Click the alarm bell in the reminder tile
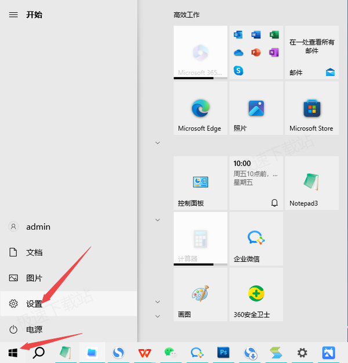The width and height of the screenshot is (348, 363). (x=274, y=203)
